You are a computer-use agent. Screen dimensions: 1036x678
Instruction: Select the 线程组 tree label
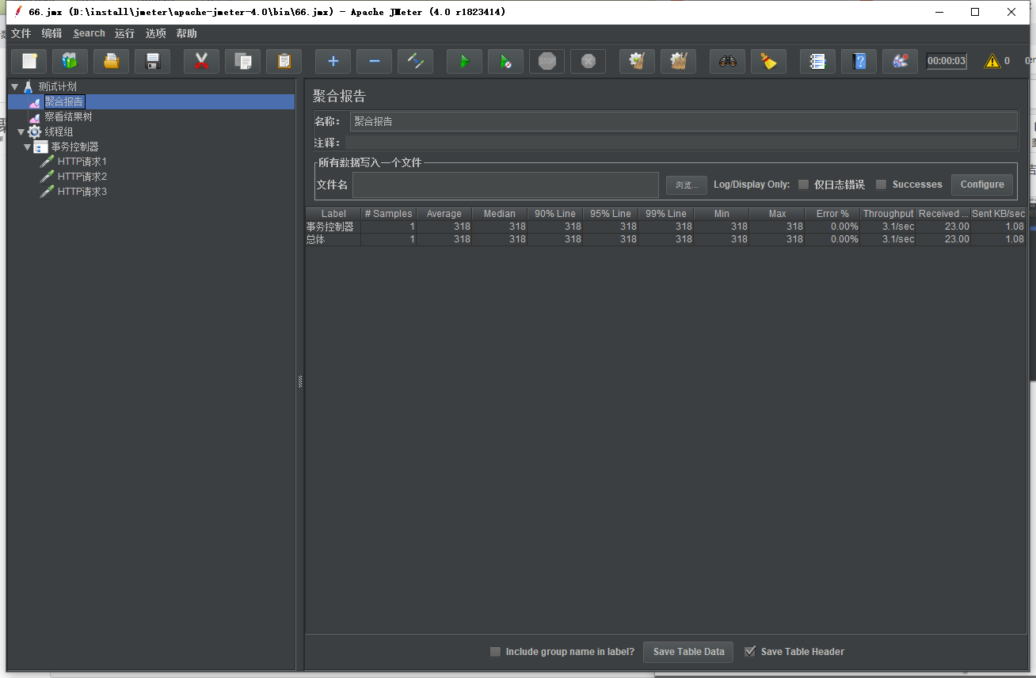pos(59,131)
